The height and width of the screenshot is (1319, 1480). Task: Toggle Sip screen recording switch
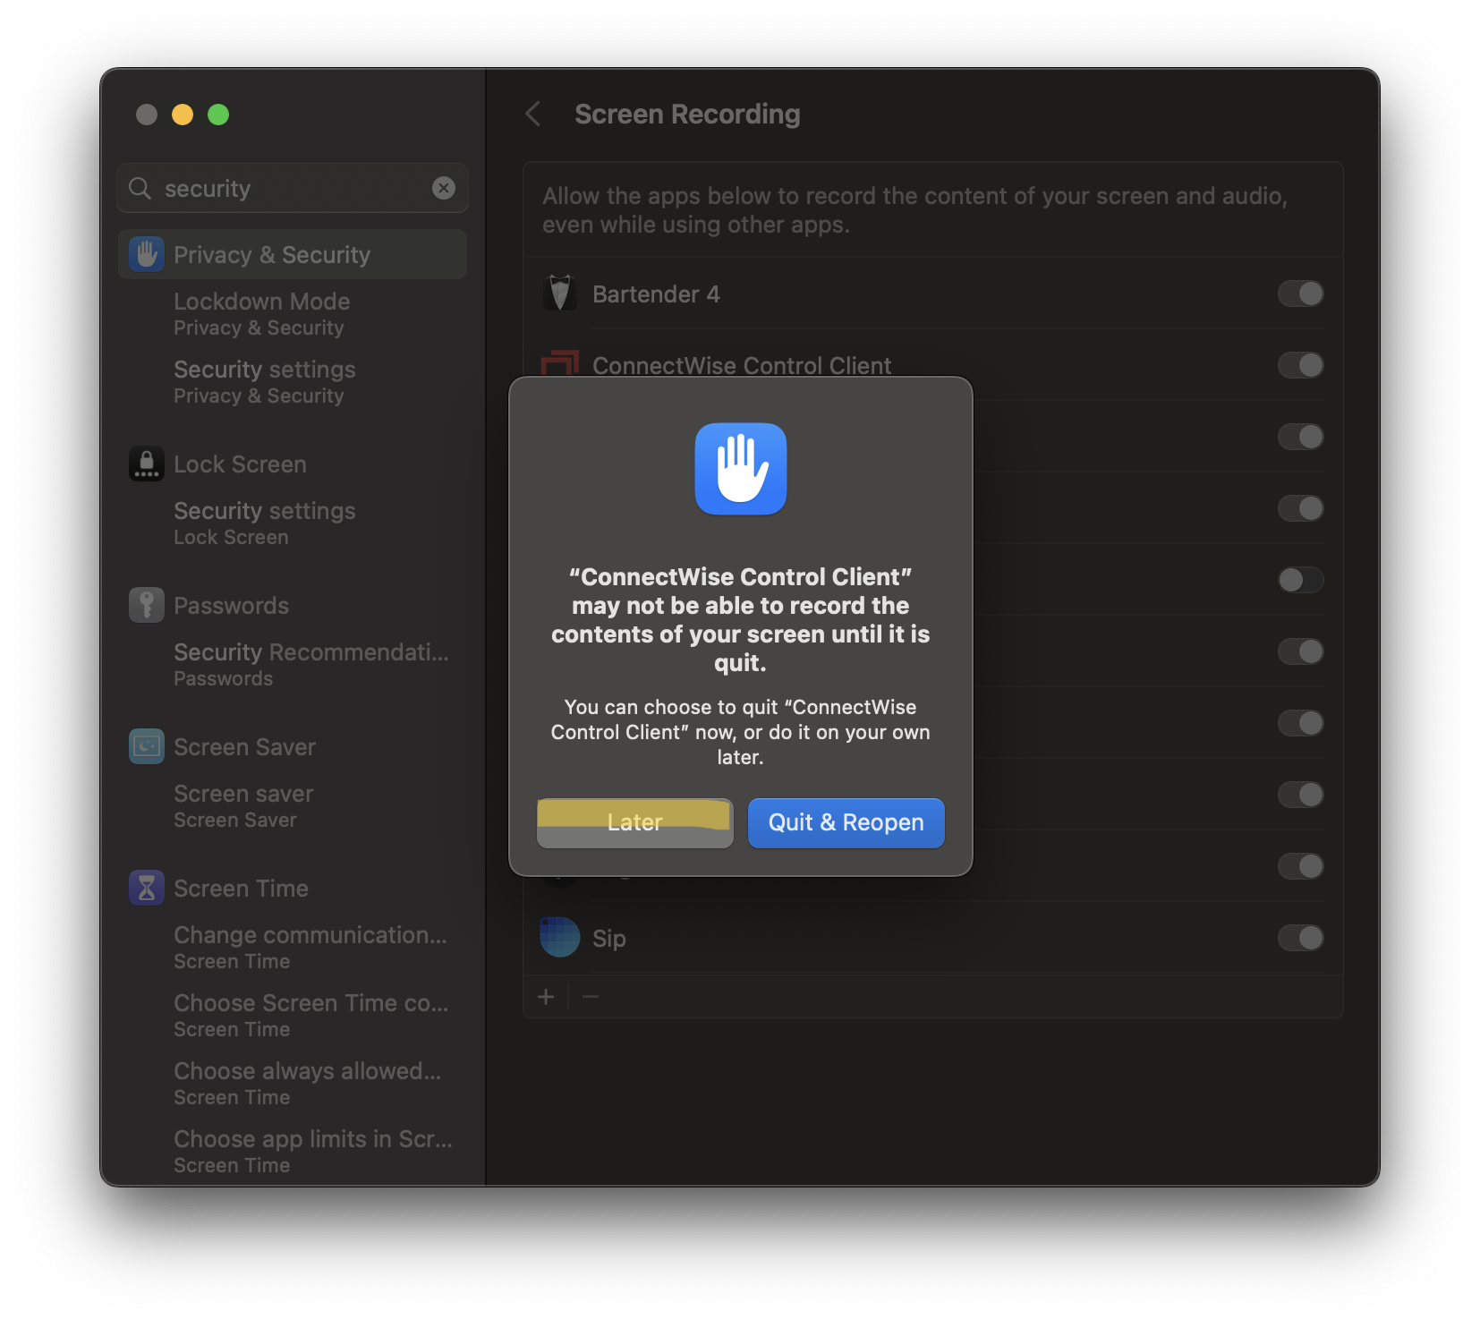coord(1300,938)
